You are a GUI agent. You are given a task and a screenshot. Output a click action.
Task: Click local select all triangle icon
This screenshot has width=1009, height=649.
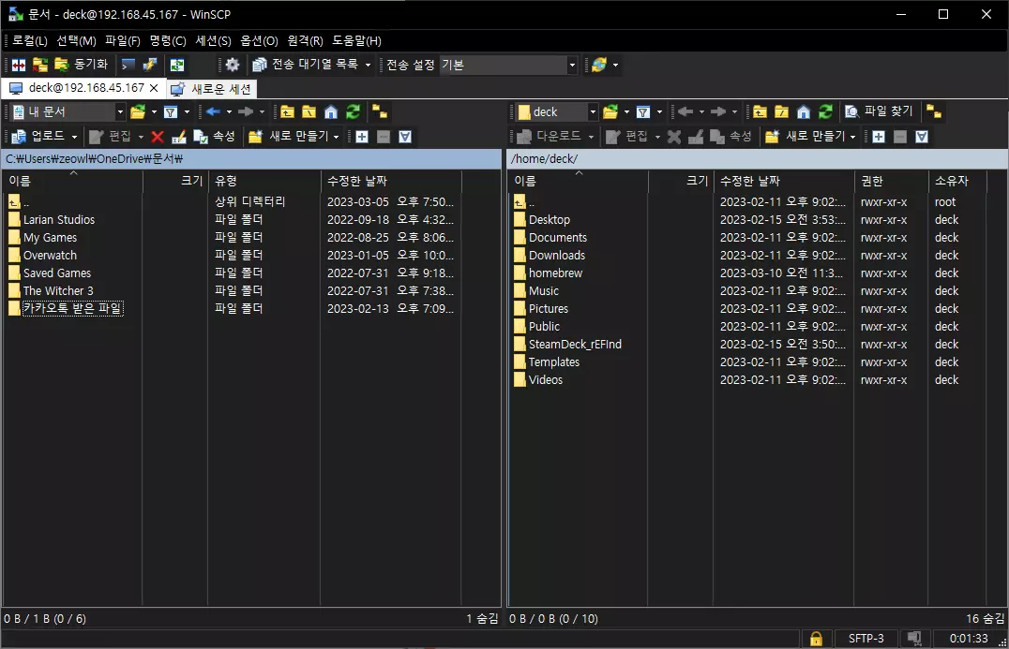coord(405,137)
